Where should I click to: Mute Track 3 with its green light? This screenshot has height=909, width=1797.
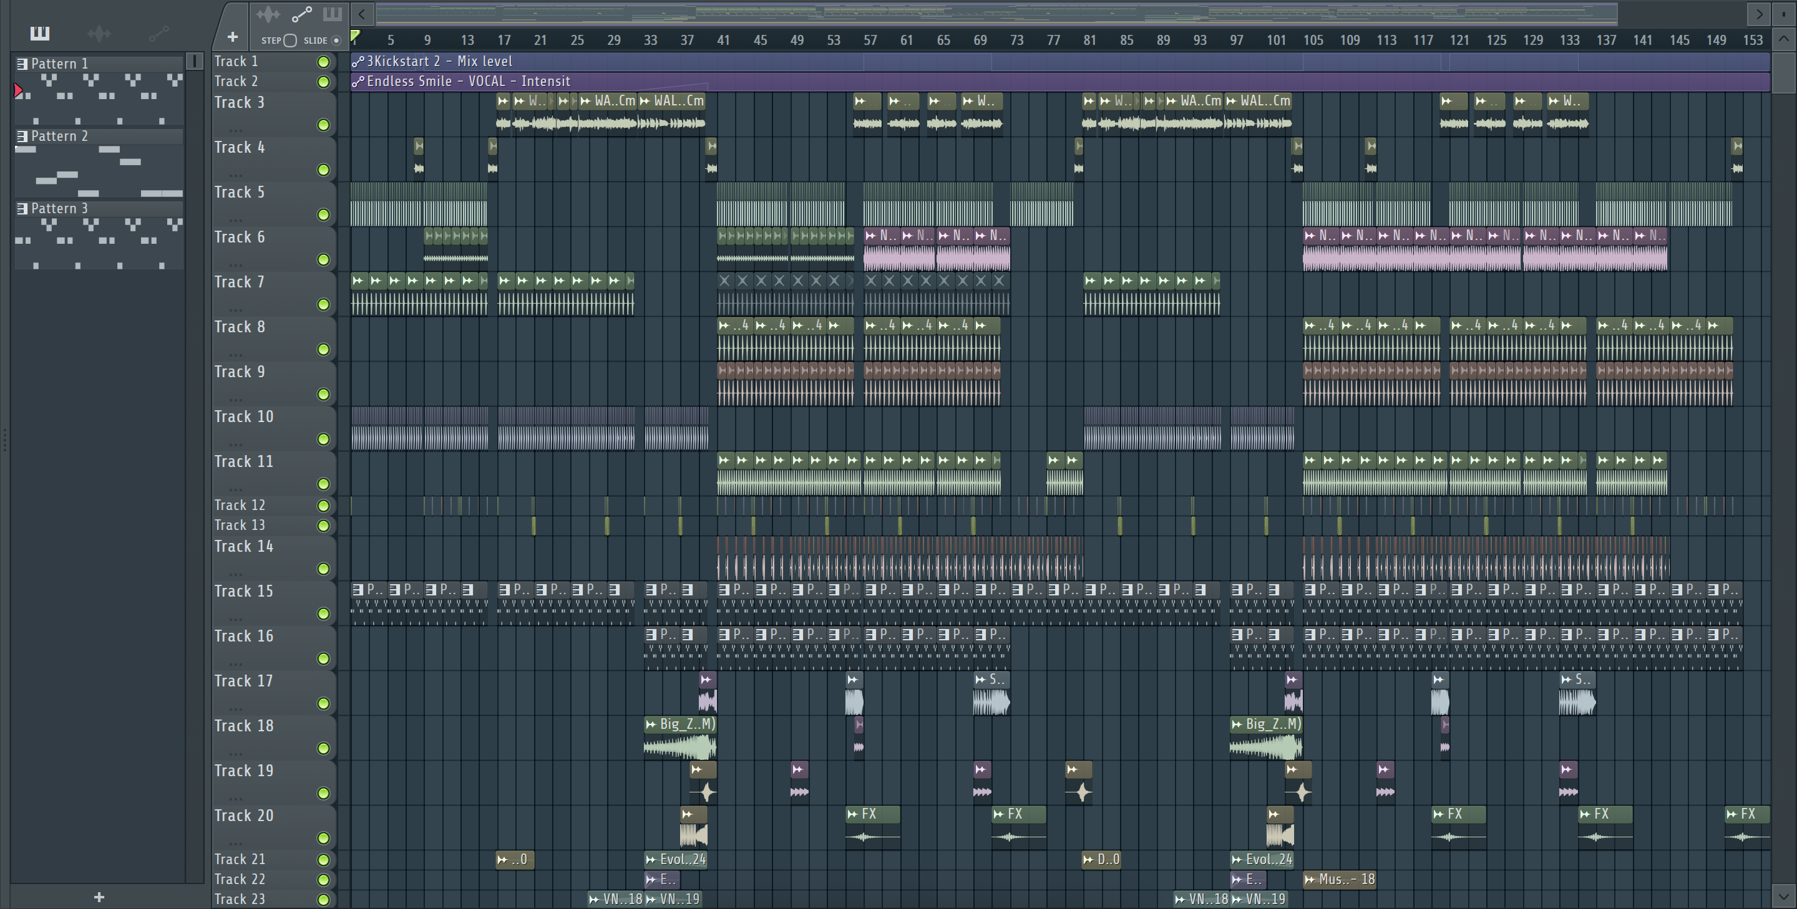(x=323, y=125)
